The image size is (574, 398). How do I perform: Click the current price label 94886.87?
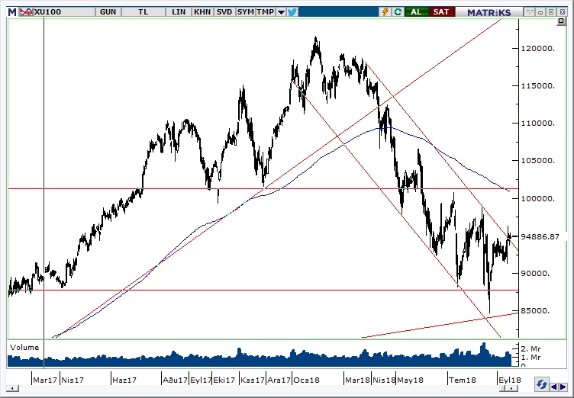[540, 236]
